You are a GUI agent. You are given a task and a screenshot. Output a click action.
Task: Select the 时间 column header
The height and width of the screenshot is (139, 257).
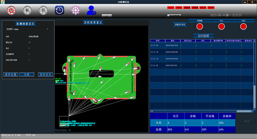click(x=158, y=41)
